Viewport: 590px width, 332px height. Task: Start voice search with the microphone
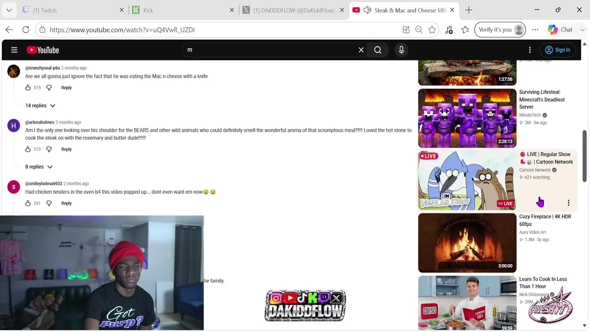click(x=401, y=50)
